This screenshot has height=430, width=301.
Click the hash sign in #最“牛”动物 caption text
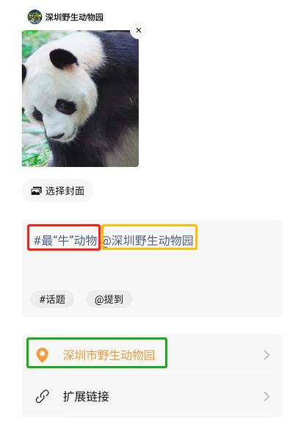[37, 241]
